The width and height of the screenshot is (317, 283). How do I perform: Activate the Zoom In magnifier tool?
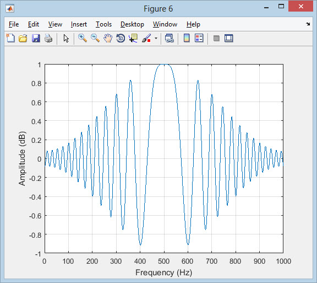(x=83, y=38)
